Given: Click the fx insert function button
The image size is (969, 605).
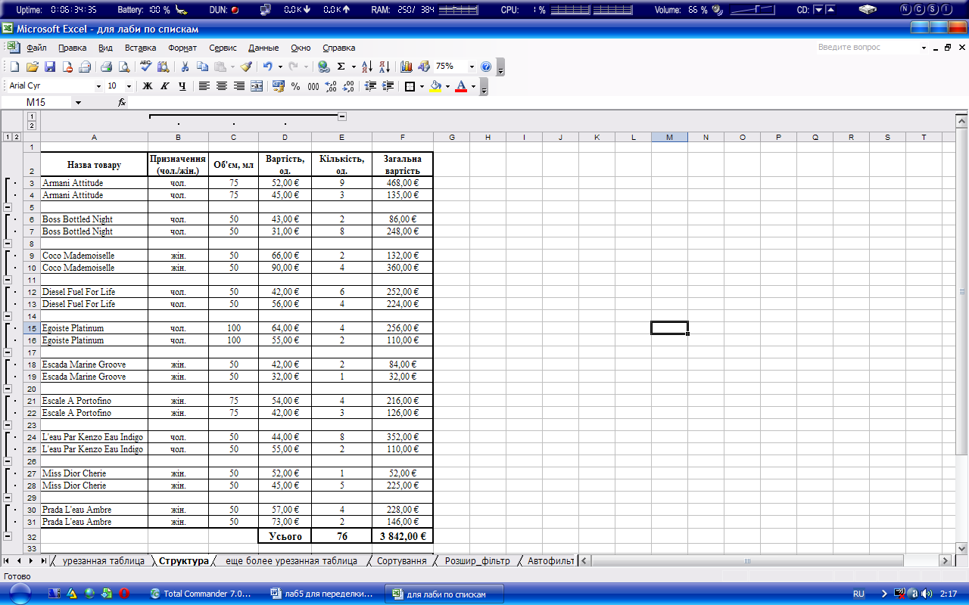Looking at the screenshot, I should [x=122, y=102].
